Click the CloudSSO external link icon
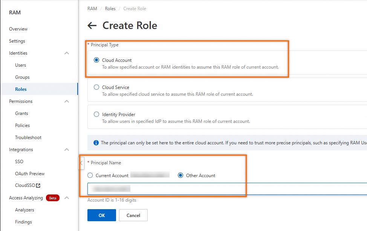Screen dimensions: 367x231 coord(38,185)
